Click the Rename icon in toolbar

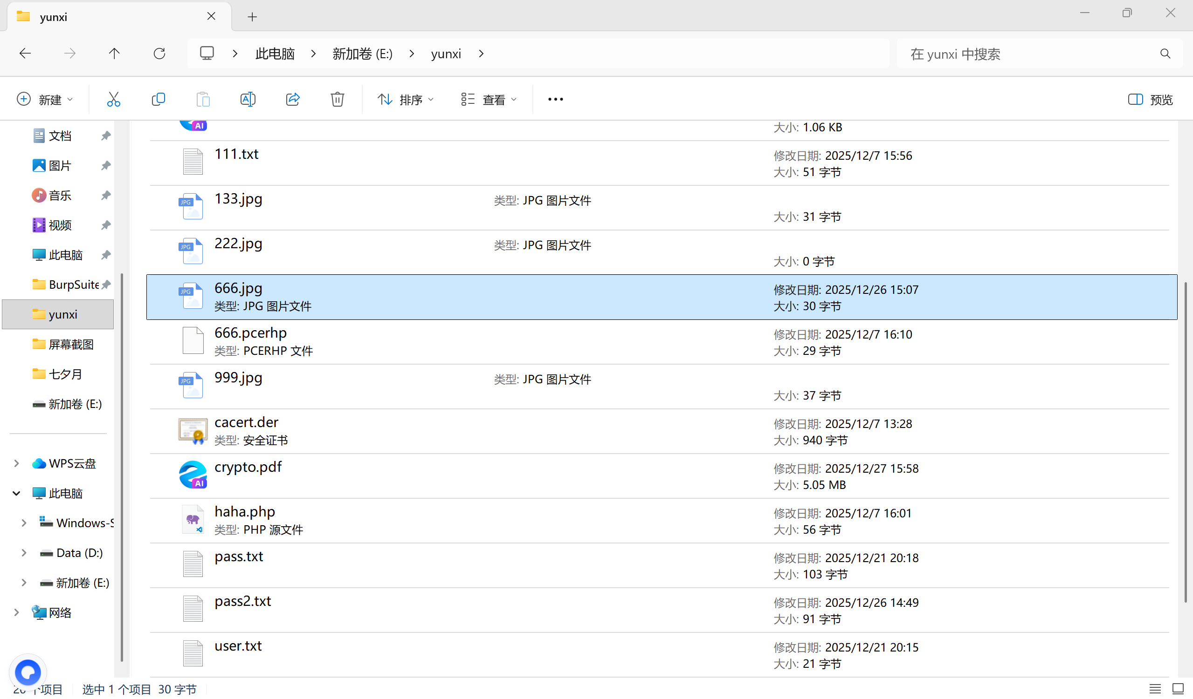pyautogui.click(x=248, y=99)
